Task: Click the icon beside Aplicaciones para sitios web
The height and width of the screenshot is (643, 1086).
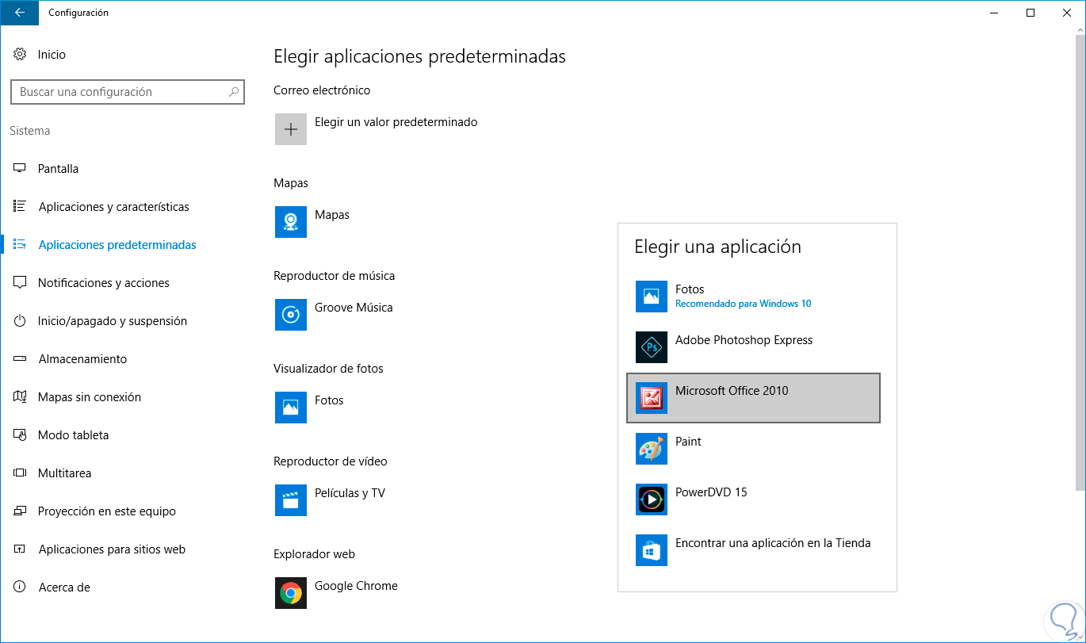Action: 20,549
